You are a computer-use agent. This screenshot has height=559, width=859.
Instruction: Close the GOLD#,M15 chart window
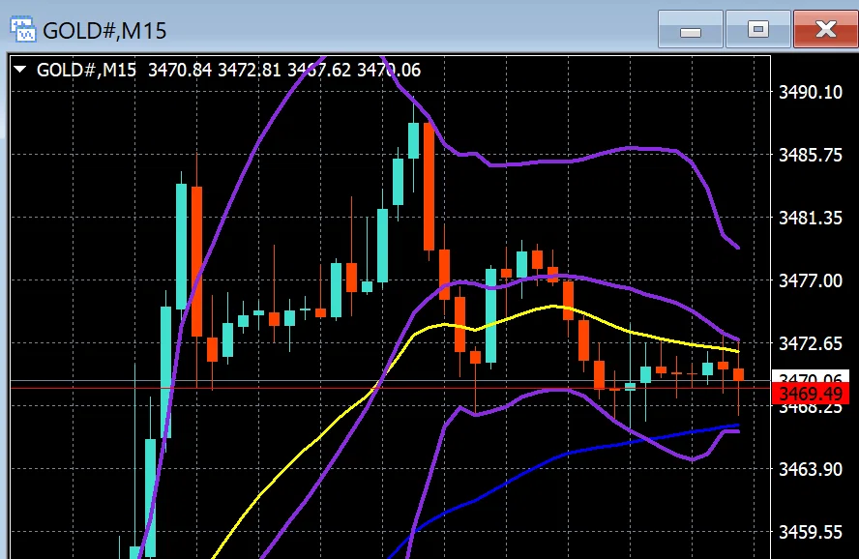[x=825, y=29]
